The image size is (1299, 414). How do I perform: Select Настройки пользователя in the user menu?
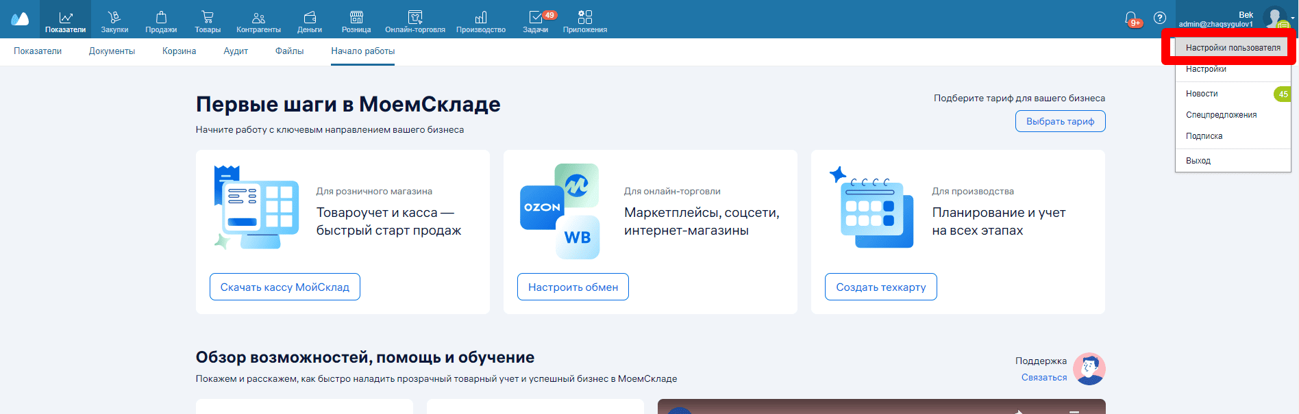(1233, 48)
